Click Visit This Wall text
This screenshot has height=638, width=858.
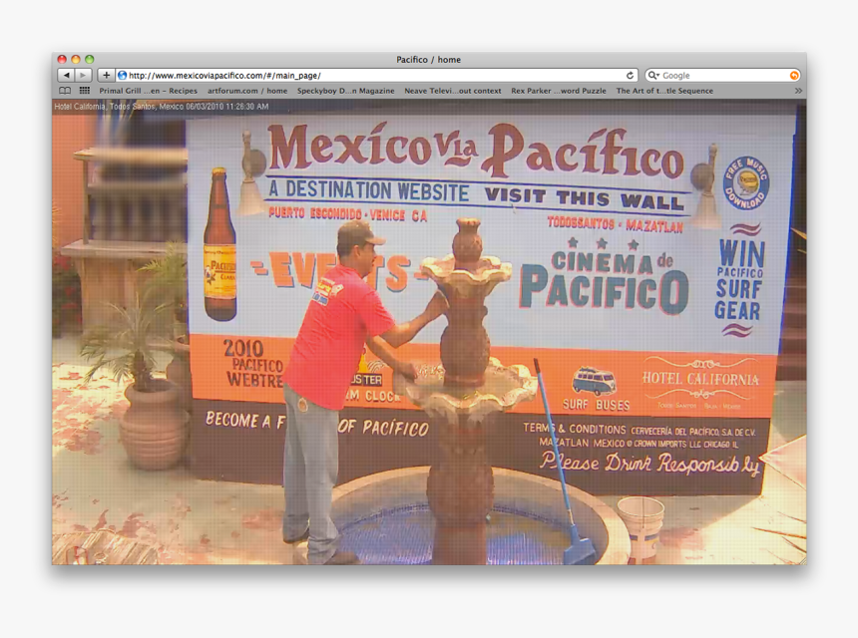click(x=585, y=198)
